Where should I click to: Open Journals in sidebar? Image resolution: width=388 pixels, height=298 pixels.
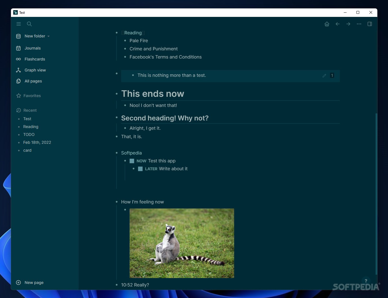click(33, 48)
